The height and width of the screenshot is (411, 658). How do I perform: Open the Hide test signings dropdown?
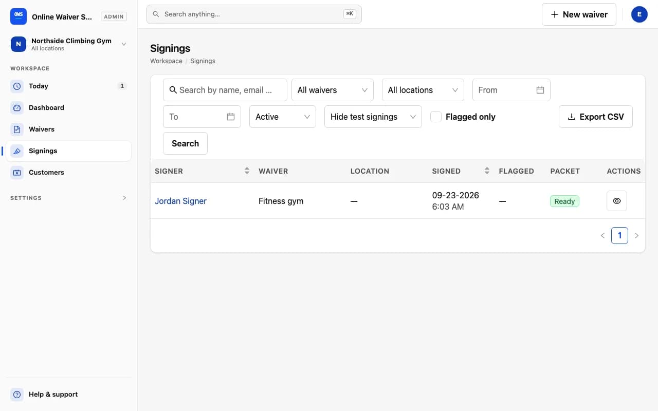coord(373,117)
